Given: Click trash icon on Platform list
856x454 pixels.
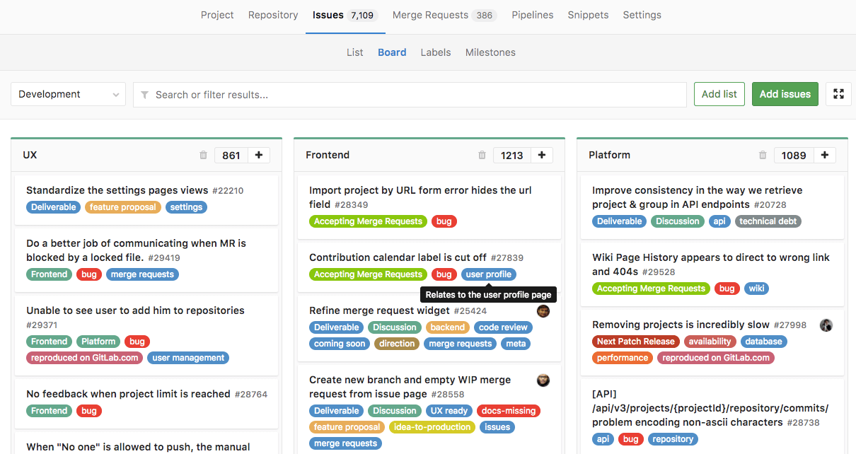Looking at the screenshot, I should click(762, 156).
